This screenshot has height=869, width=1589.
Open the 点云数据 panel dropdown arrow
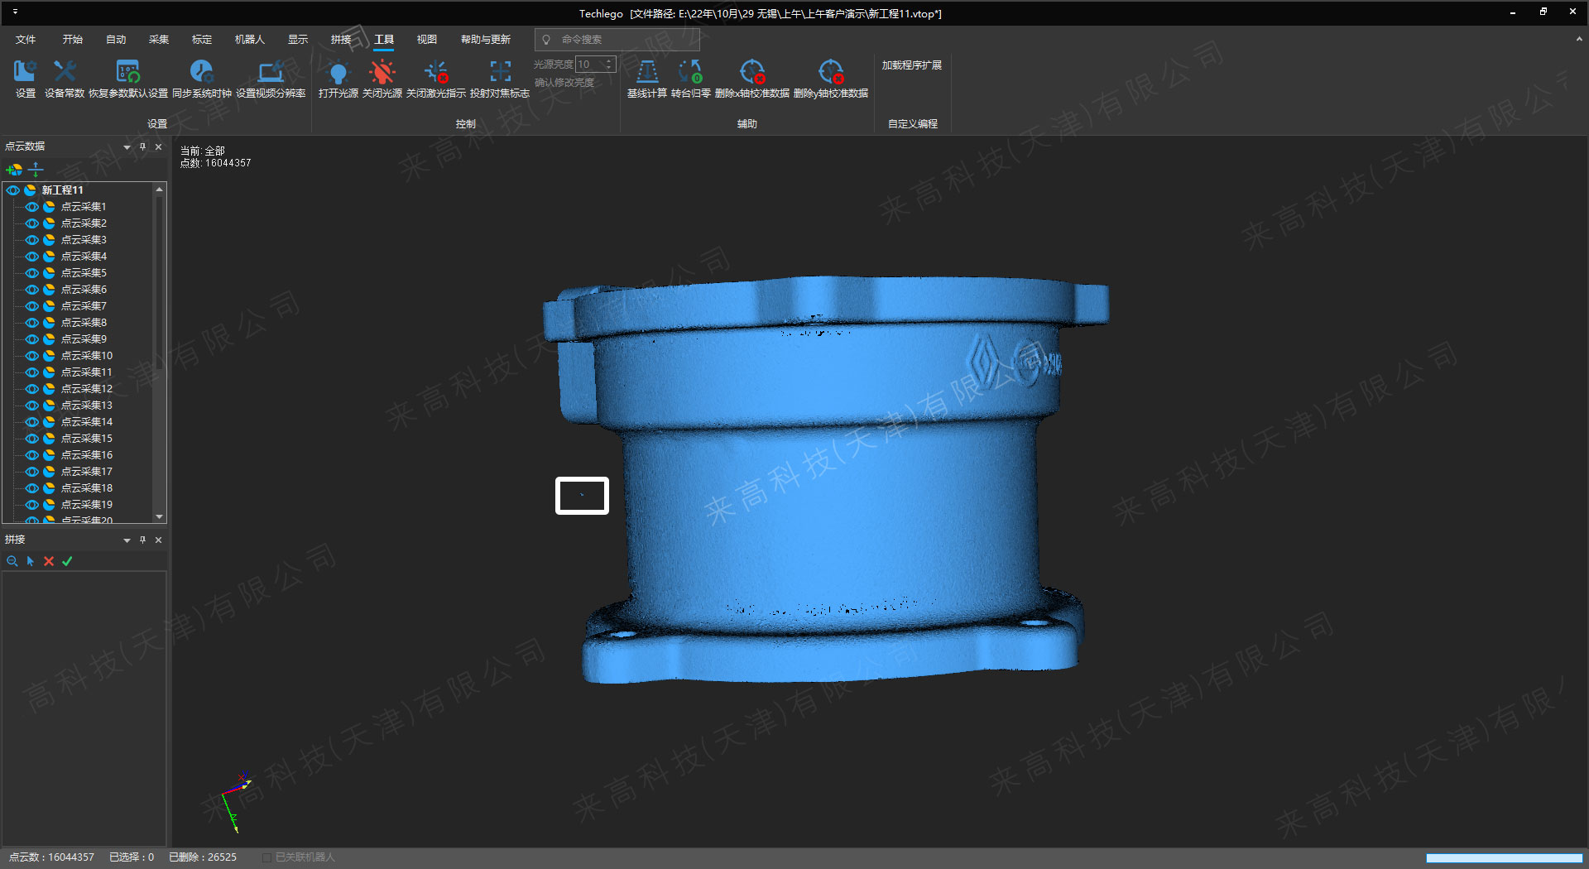click(x=127, y=147)
